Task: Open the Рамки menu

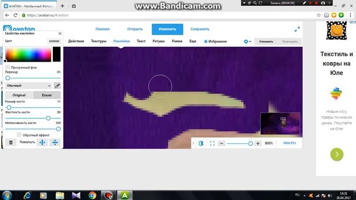Action: coord(177,41)
